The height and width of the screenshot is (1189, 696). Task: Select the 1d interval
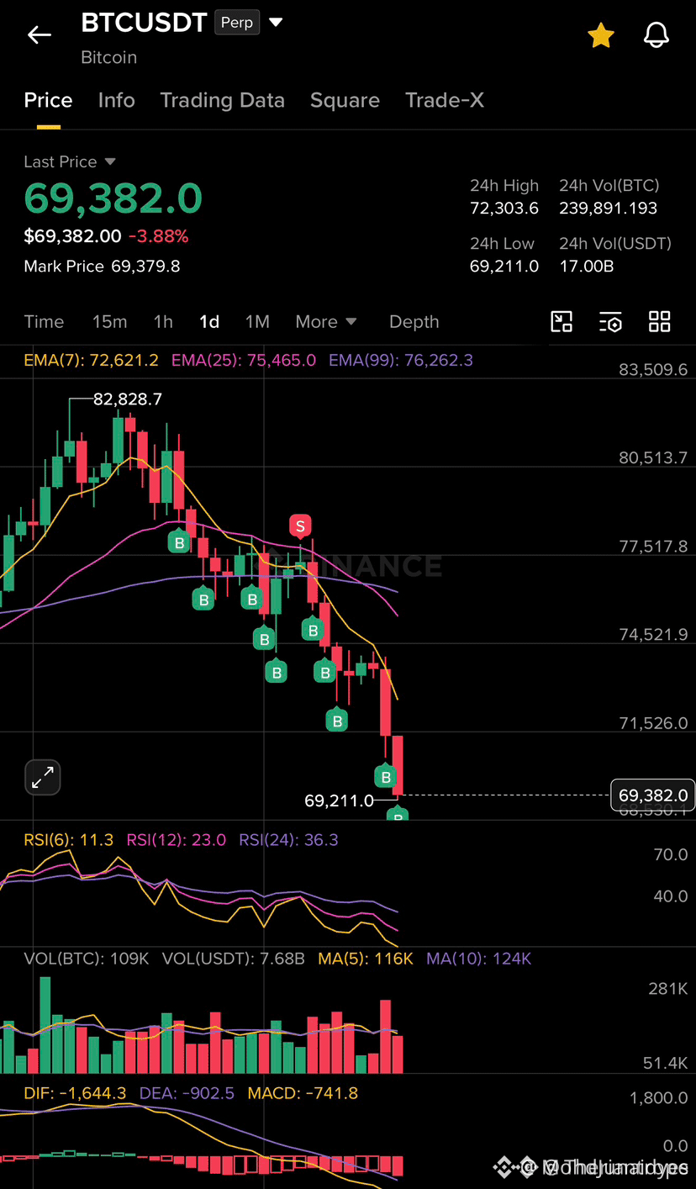pyautogui.click(x=209, y=321)
